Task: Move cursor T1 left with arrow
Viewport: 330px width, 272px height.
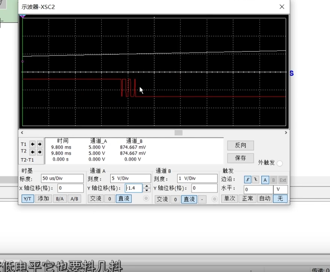Action: [x=32, y=144]
